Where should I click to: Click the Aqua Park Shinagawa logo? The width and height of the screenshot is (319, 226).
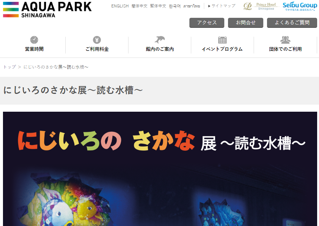47,10
